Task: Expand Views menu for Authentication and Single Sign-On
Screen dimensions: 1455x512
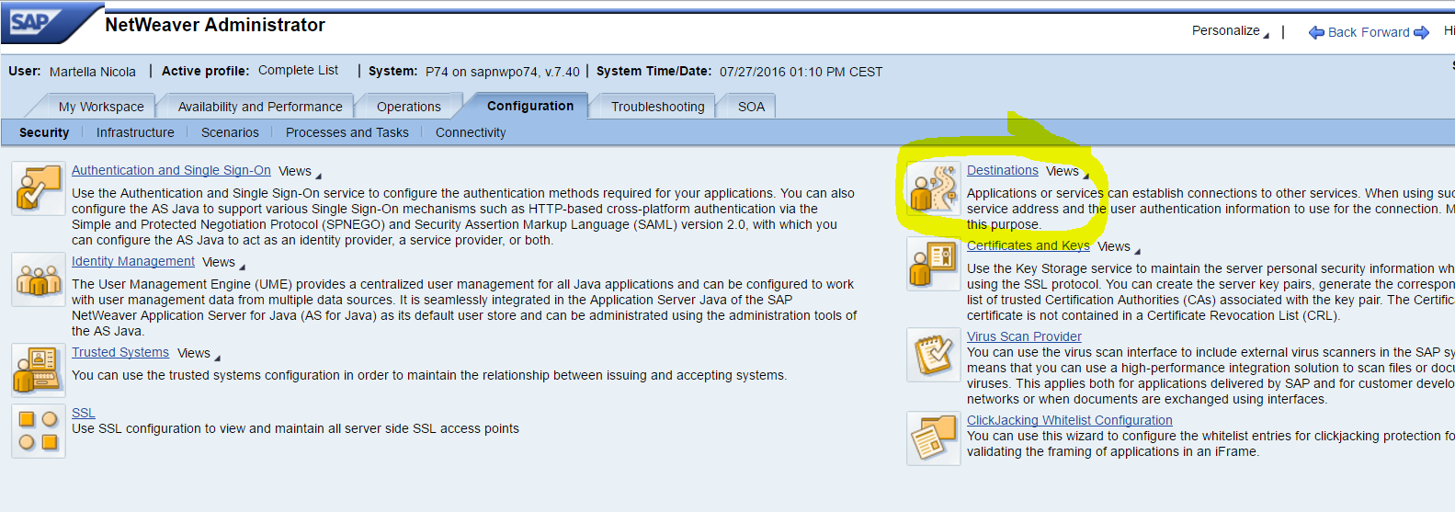Action: pyautogui.click(x=300, y=171)
